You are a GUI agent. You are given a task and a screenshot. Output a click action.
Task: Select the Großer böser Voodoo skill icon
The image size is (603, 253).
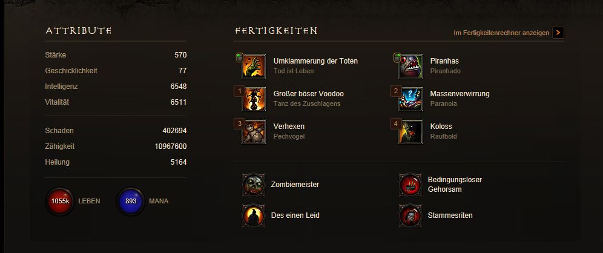pyautogui.click(x=254, y=99)
